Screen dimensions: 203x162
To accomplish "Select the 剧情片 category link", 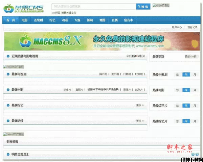I will tap(127, 90).
